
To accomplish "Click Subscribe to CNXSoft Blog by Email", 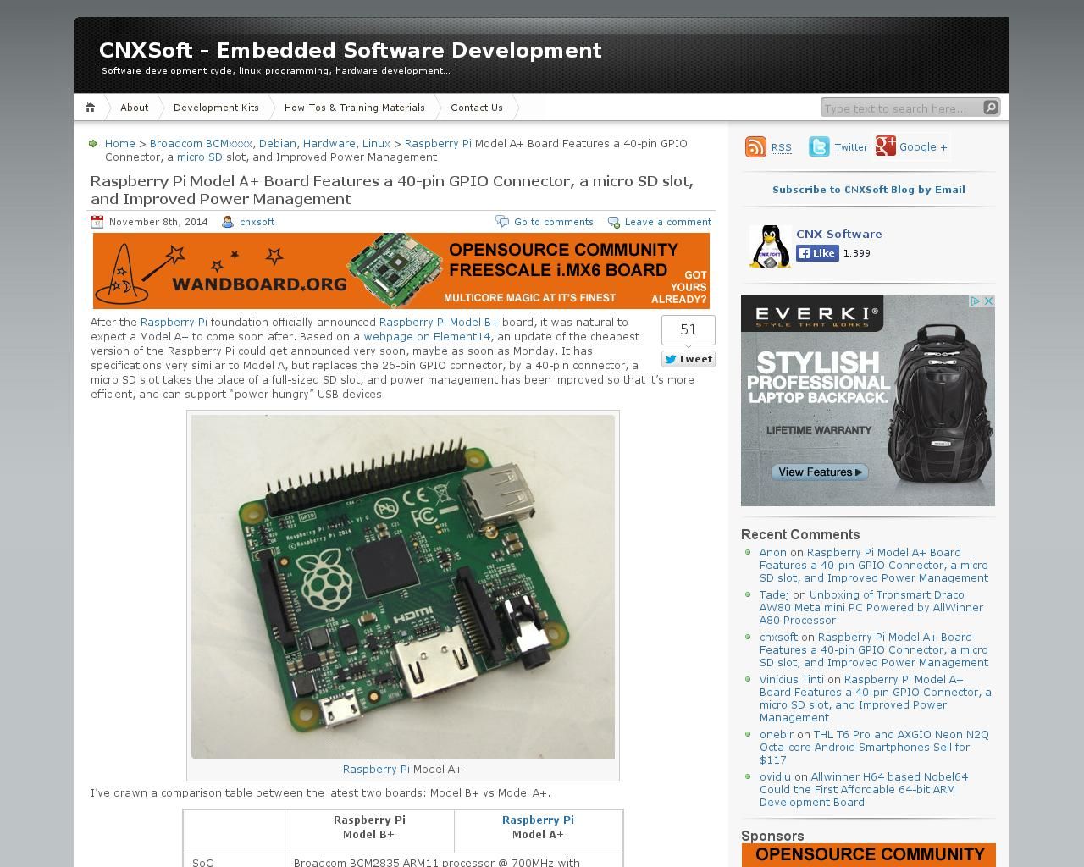I will (x=869, y=190).
